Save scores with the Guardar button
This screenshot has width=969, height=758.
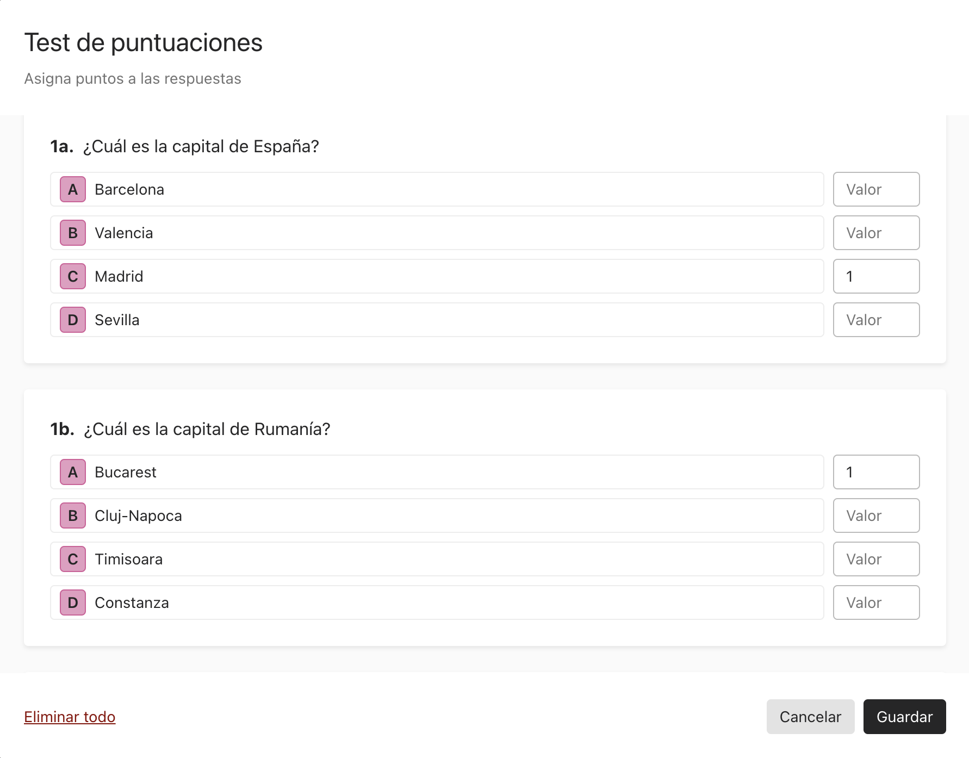click(x=905, y=717)
